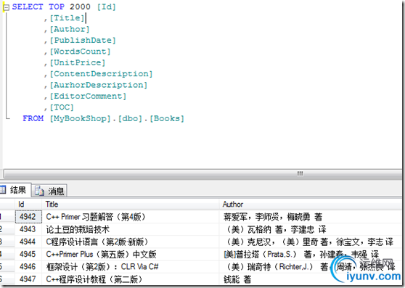405x288 pixels.
Task: Select cell with Id 4942
Action: 28,216
